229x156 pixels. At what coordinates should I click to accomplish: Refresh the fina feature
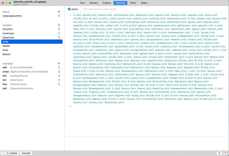59,84
